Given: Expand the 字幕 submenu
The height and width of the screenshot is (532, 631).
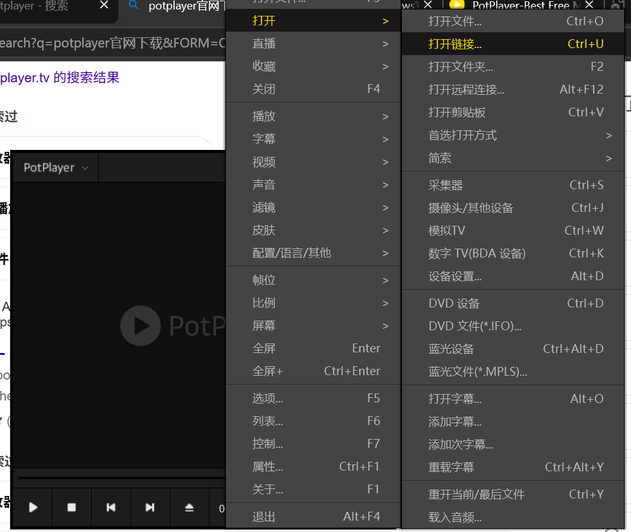Looking at the screenshot, I should pyautogui.click(x=313, y=139).
